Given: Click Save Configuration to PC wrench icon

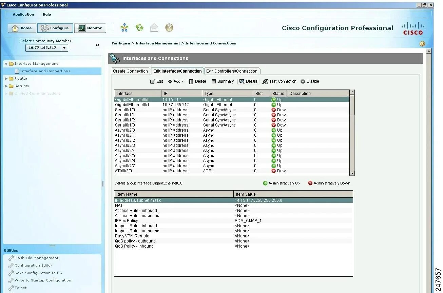Looking at the screenshot, I should pyautogui.click(x=11, y=273).
